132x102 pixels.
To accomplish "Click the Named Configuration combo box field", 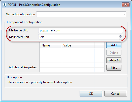I will coord(81,14).
